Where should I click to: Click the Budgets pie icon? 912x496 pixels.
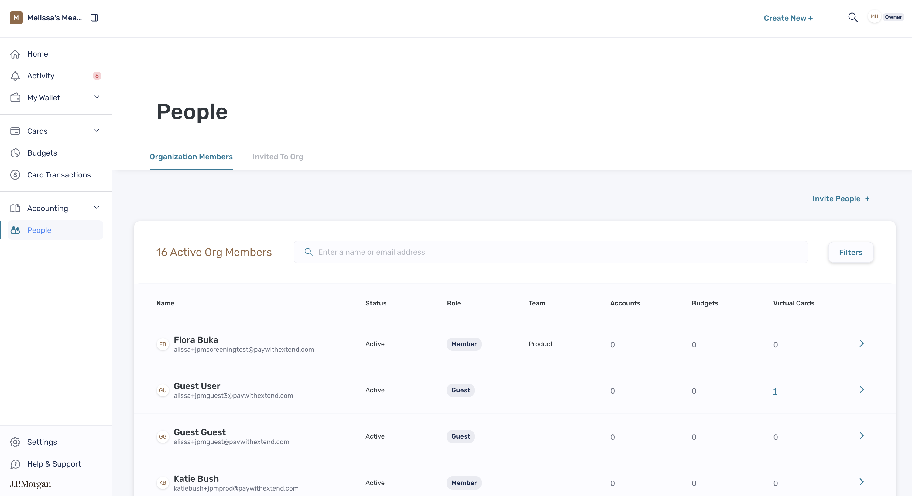[15, 153]
